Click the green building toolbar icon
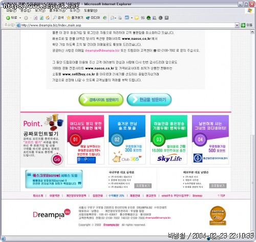The width and height of the screenshot is (256, 242). (x=148, y=18)
